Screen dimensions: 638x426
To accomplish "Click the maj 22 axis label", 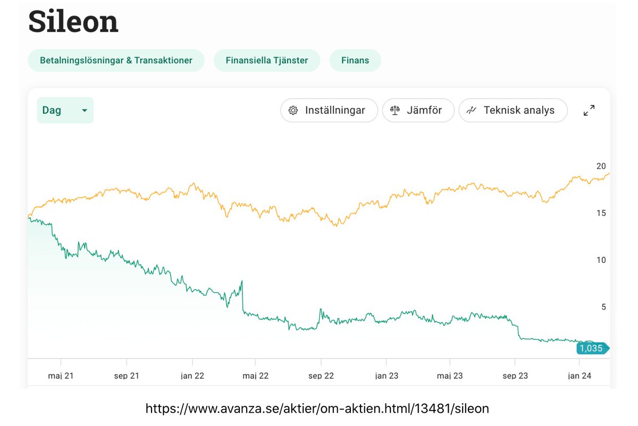I will click(x=256, y=376).
